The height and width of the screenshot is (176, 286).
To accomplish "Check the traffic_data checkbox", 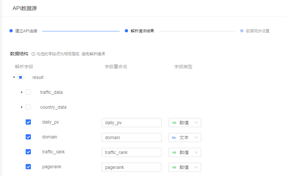I will 28,92.
